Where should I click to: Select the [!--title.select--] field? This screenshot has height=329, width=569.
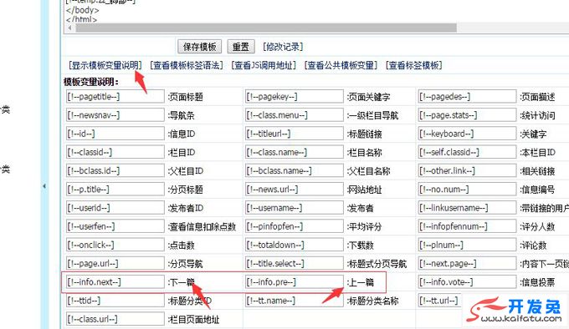click(295, 263)
